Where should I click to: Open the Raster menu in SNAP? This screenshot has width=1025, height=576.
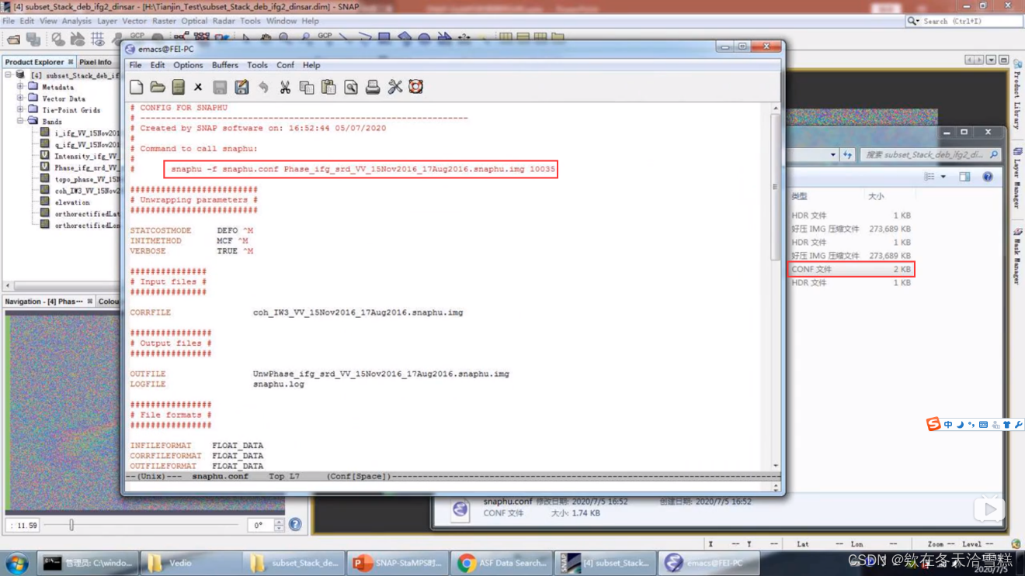point(164,21)
